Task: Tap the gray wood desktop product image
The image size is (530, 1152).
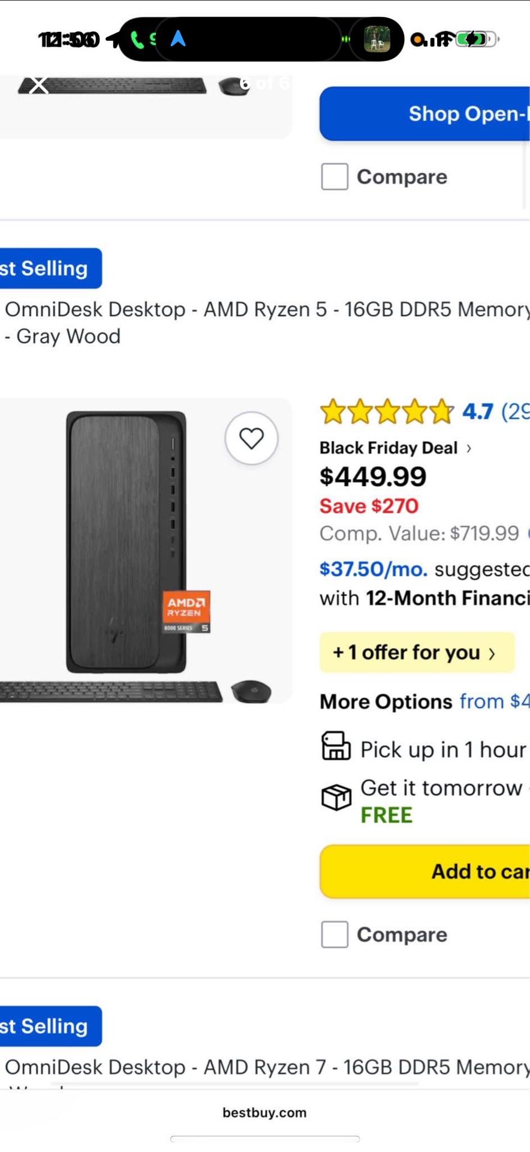Action: [126, 543]
